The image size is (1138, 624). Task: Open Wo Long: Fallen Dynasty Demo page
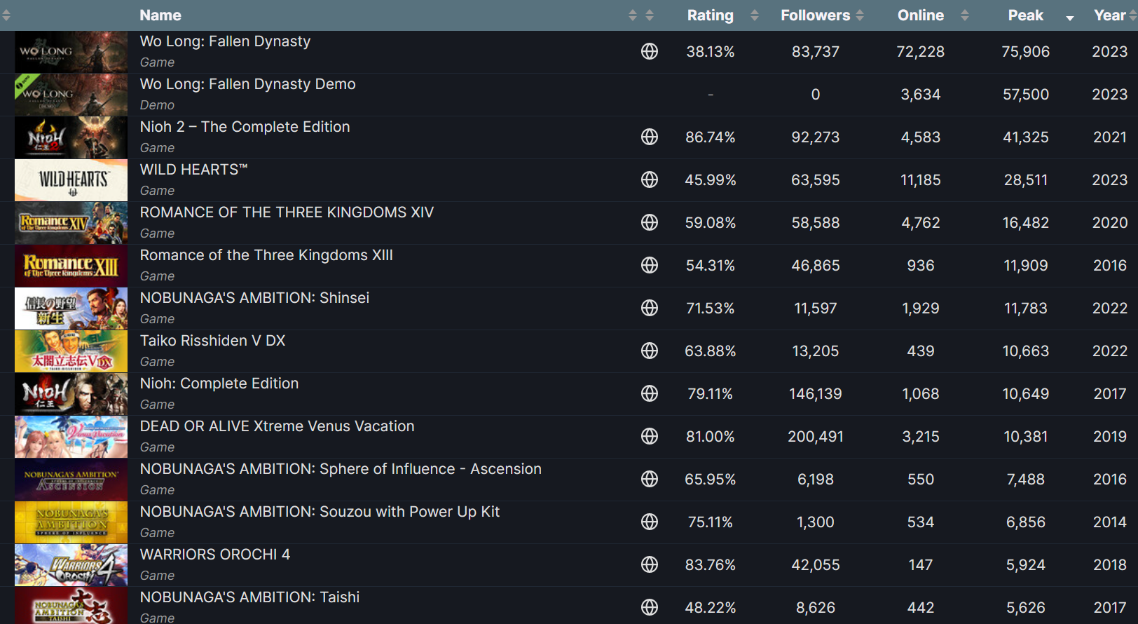coord(247,84)
